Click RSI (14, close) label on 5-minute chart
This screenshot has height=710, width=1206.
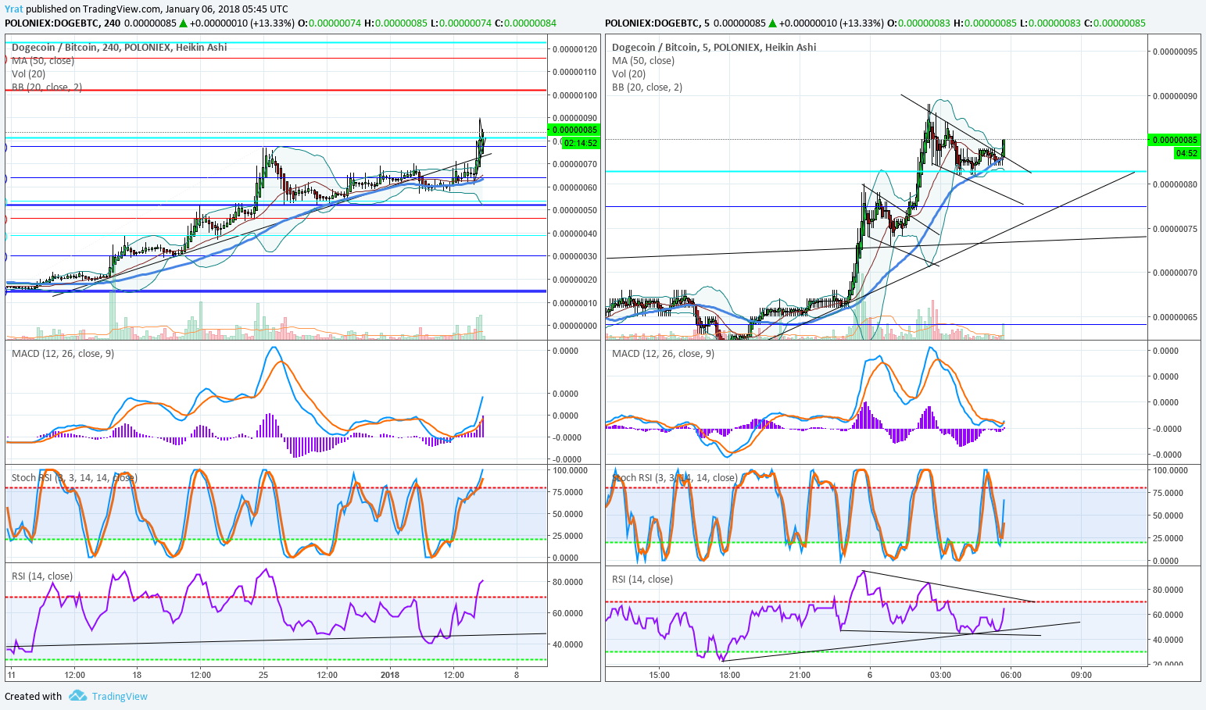point(642,579)
